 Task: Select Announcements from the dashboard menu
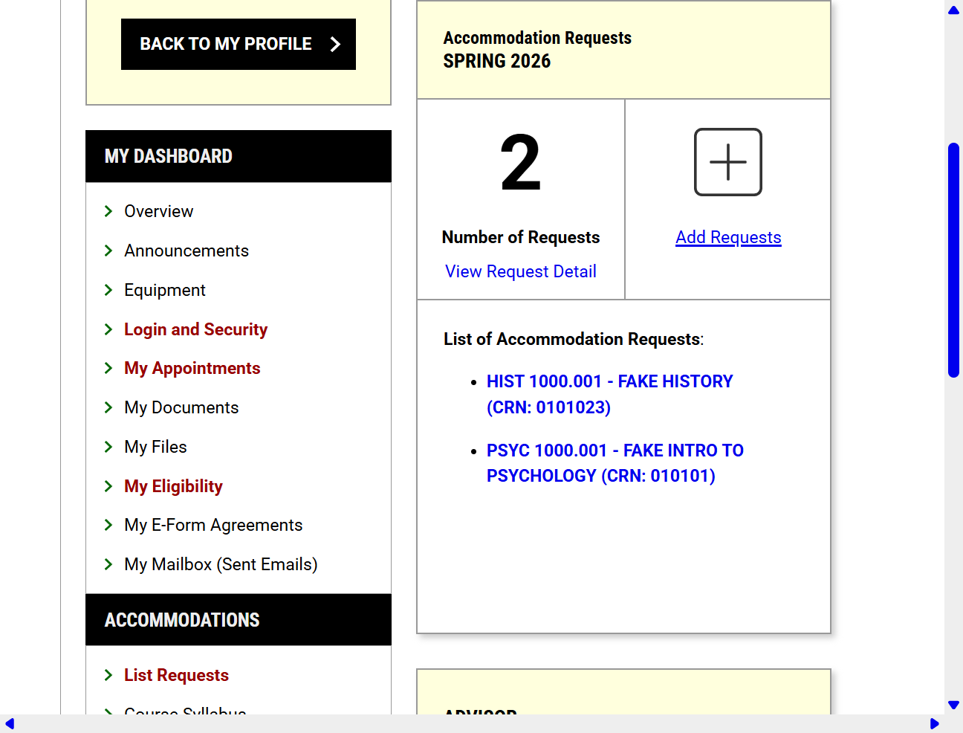(x=187, y=251)
